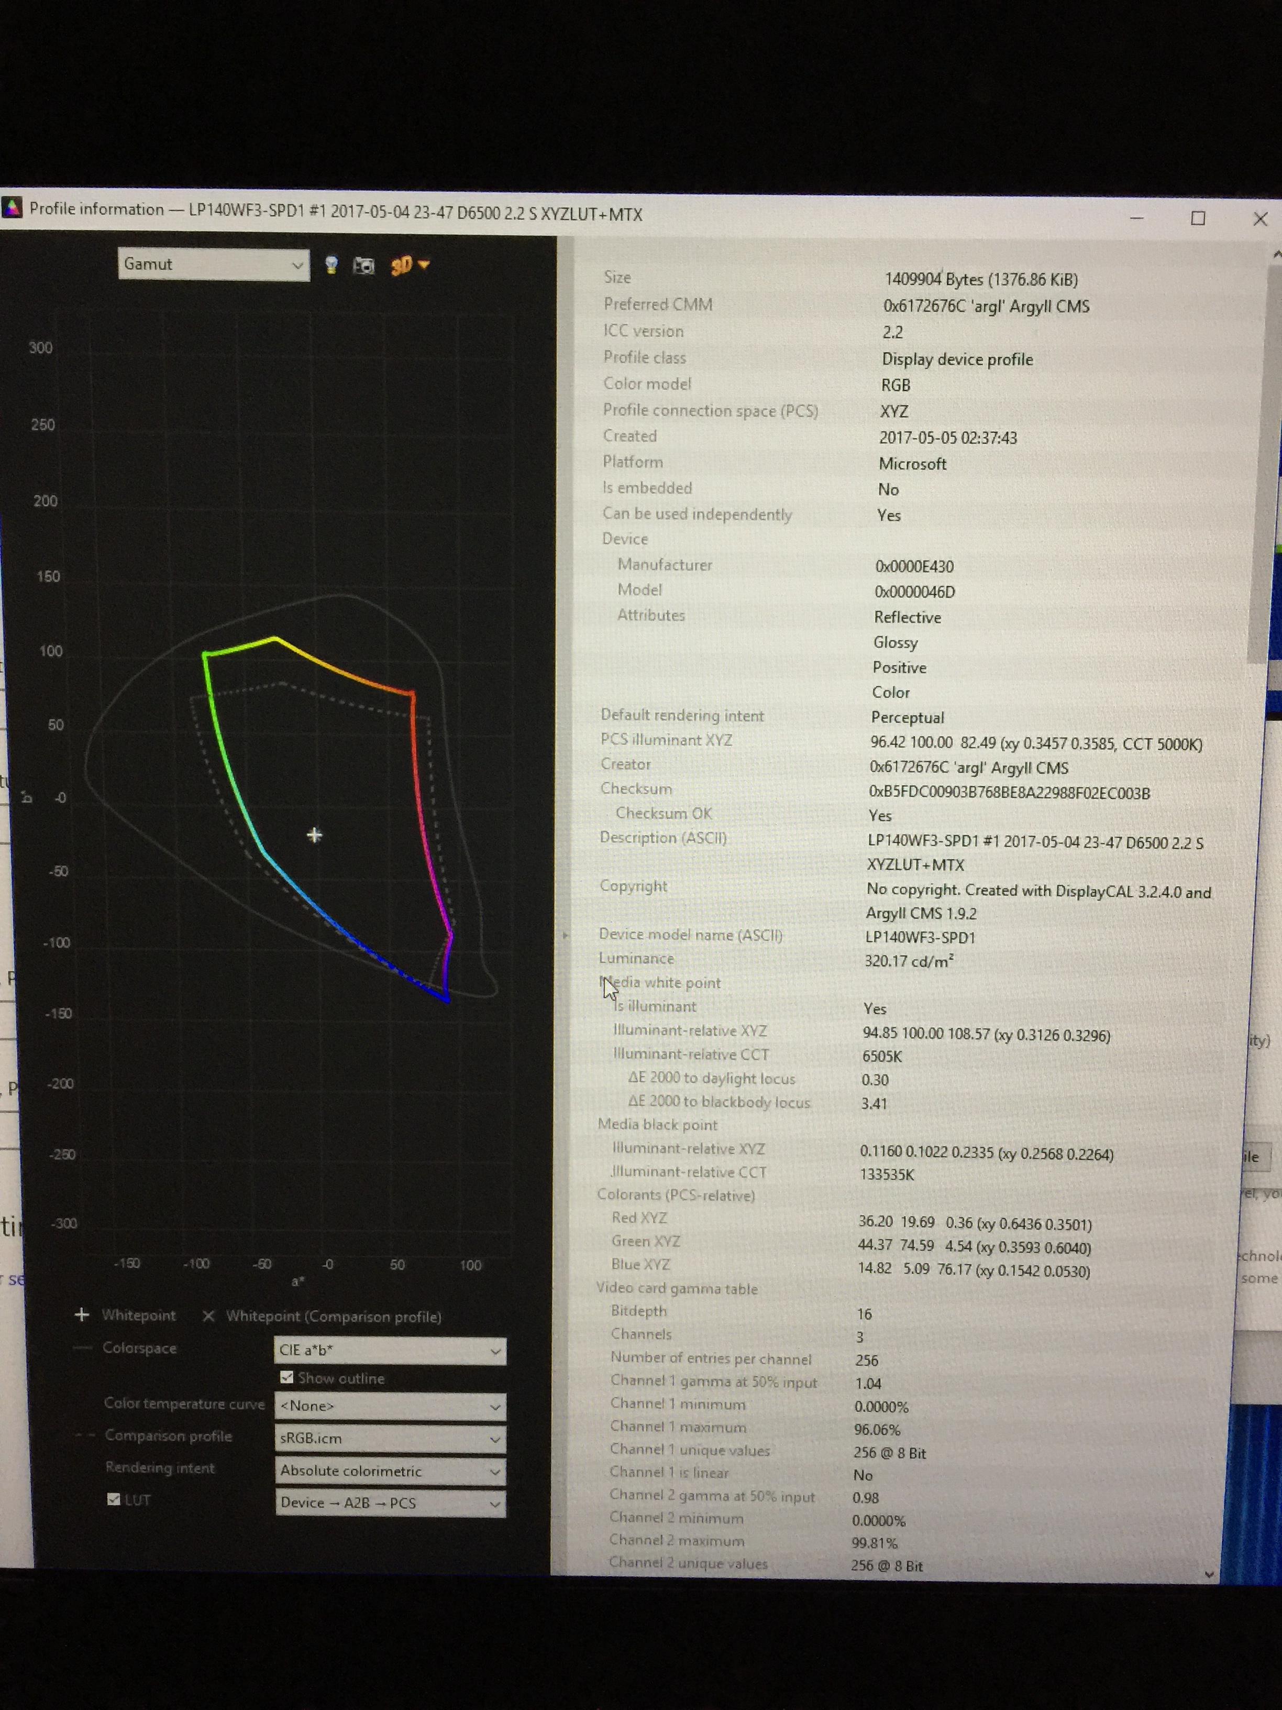Click the ICC version value 2.2

[892, 333]
